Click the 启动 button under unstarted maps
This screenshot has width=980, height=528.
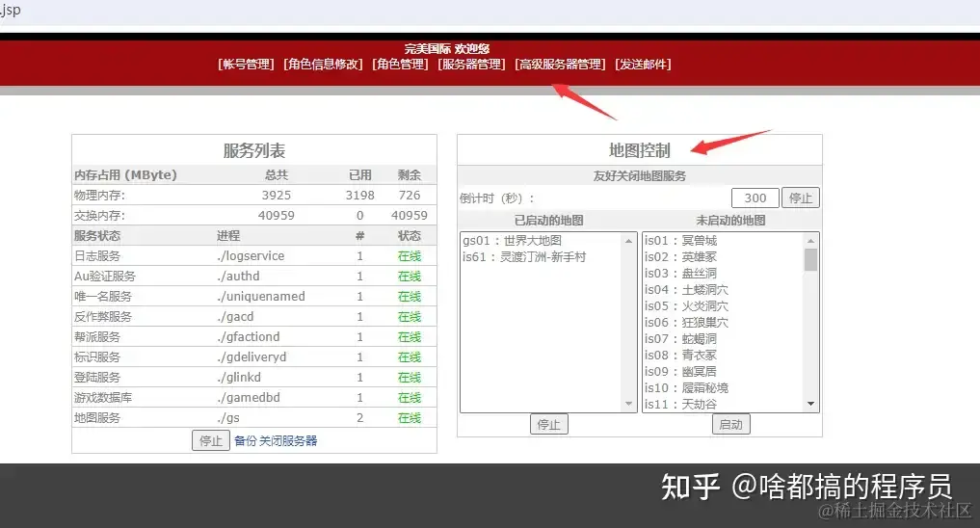730,424
